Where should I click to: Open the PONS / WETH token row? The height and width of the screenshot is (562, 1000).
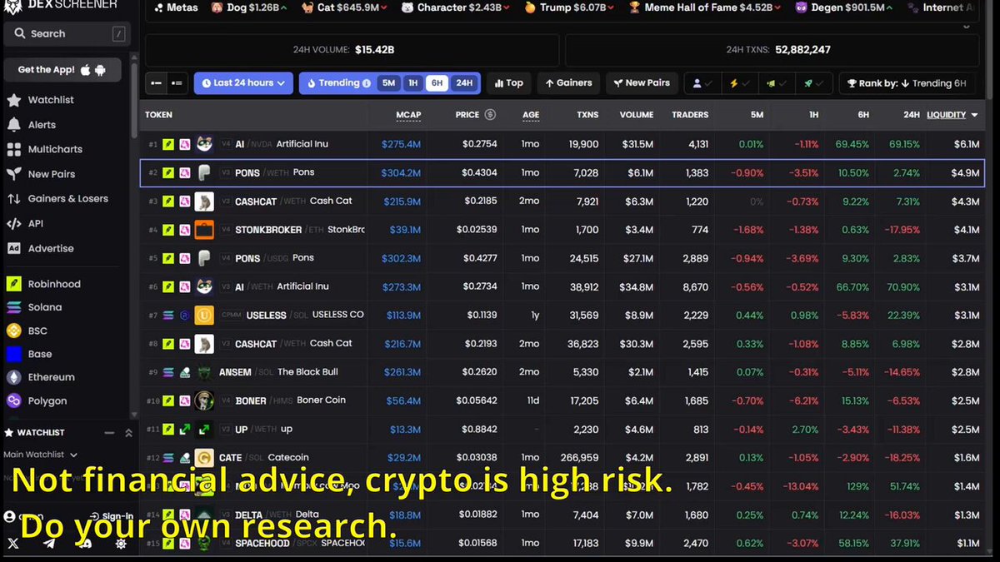pyautogui.click(x=562, y=172)
